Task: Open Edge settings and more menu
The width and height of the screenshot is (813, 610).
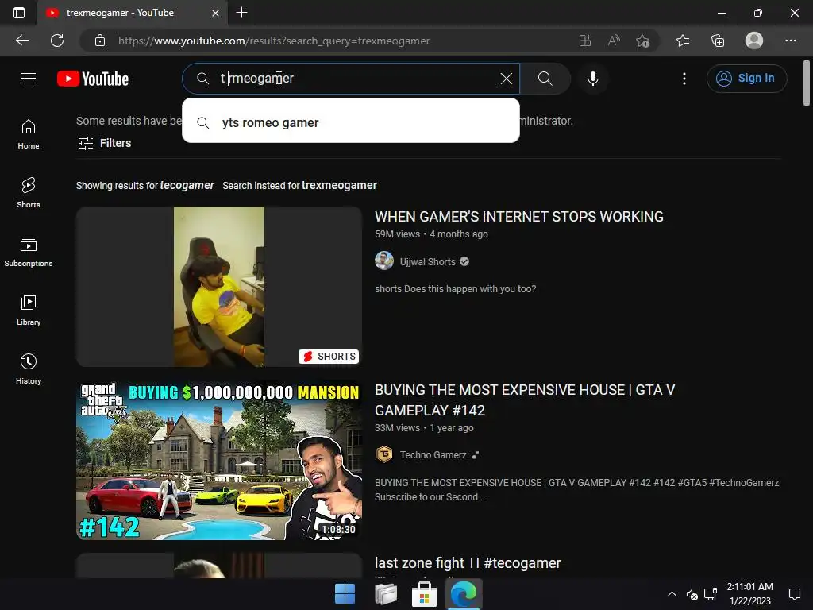Action: tap(790, 41)
